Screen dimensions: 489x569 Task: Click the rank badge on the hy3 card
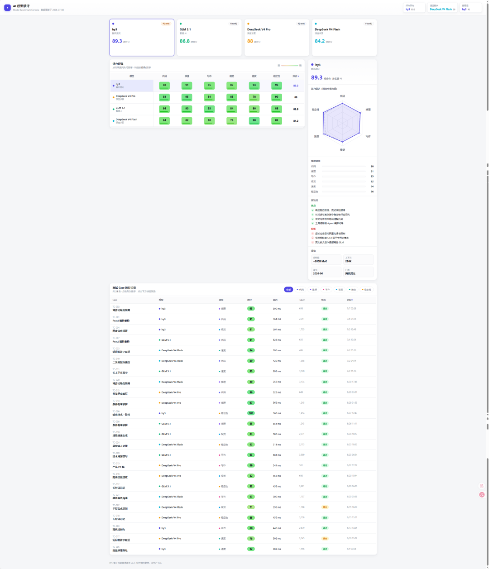click(x=166, y=24)
